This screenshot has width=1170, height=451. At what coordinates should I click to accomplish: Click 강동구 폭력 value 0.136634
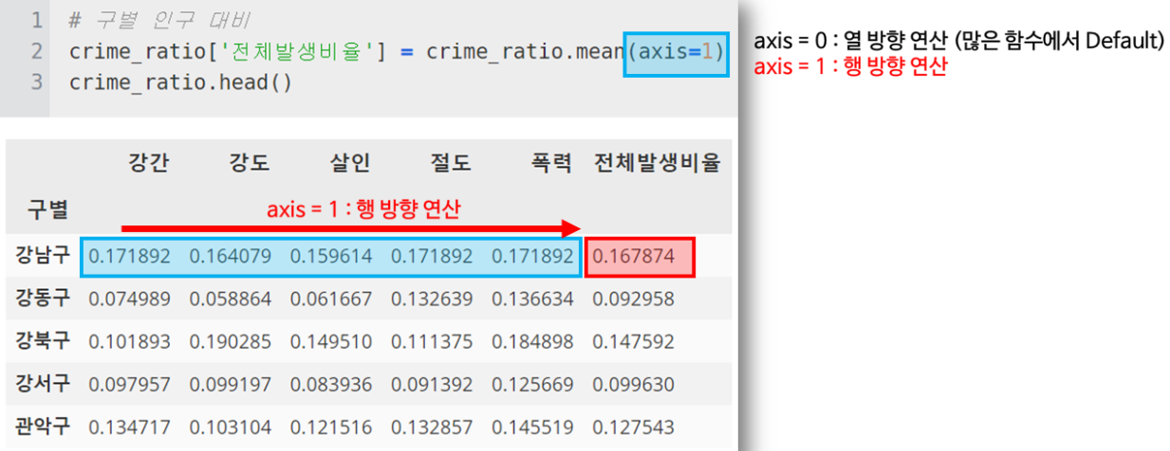coord(532,299)
